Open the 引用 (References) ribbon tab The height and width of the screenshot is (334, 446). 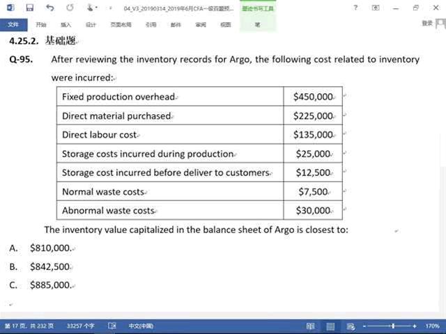pyautogui.click(x=151, y=25)
